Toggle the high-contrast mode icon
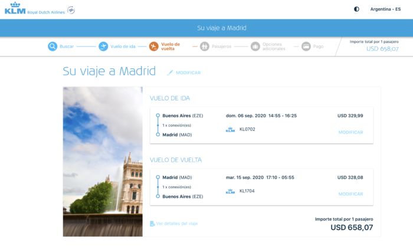The image size is (413, 246). (x=356, y=9)
